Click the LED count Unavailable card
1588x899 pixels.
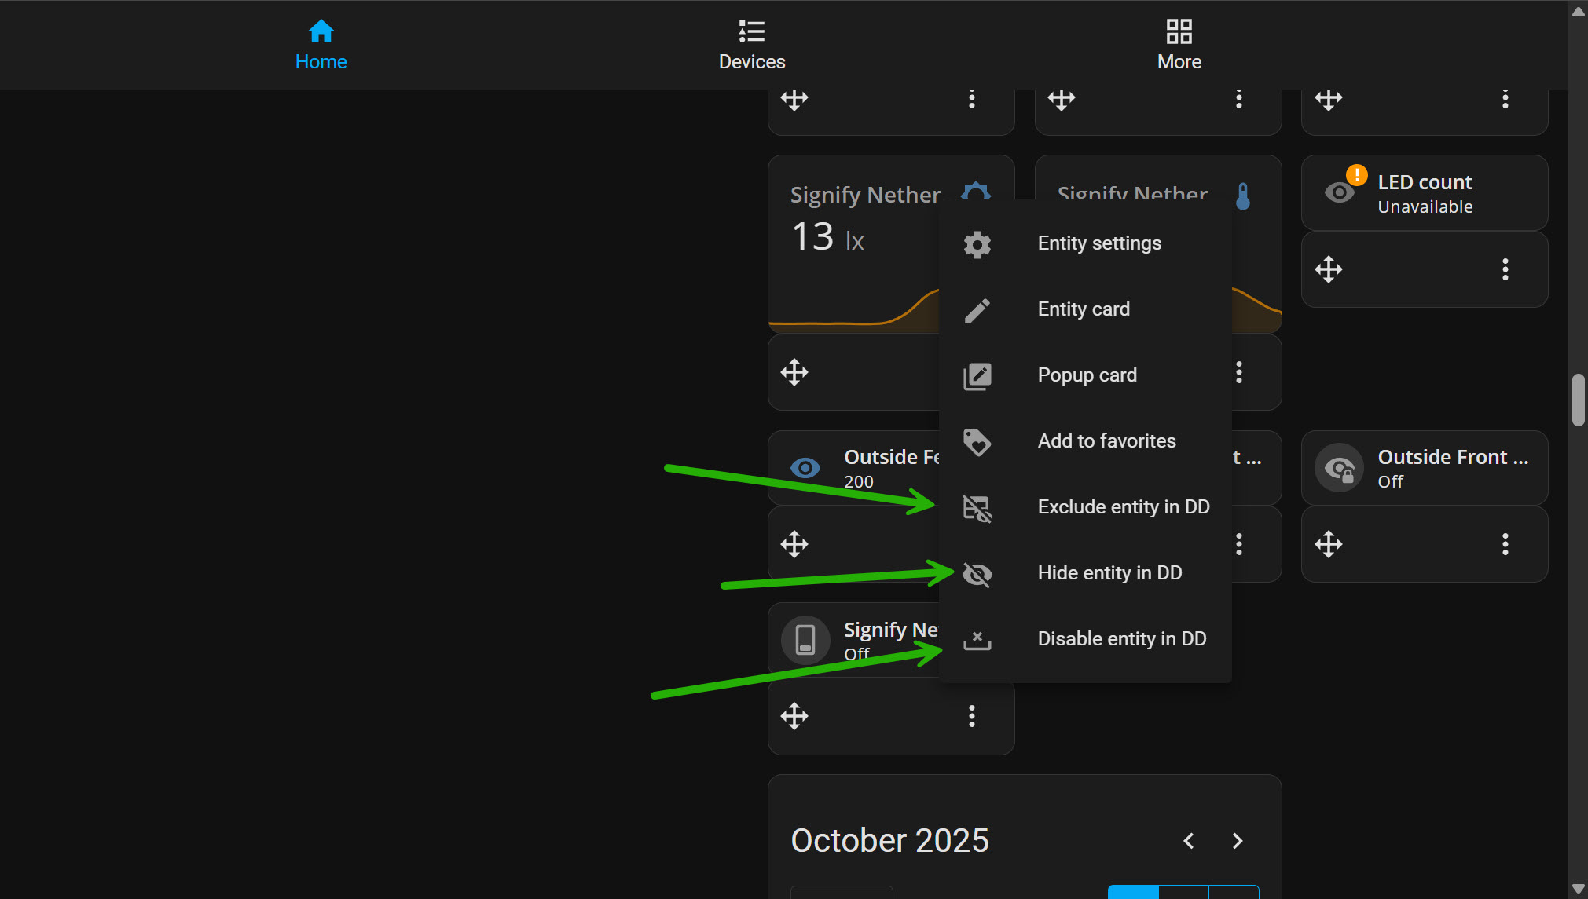[x=1424, y=194]
